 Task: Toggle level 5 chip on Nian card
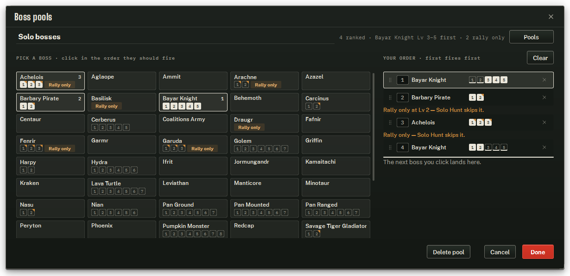pos(127,212)
